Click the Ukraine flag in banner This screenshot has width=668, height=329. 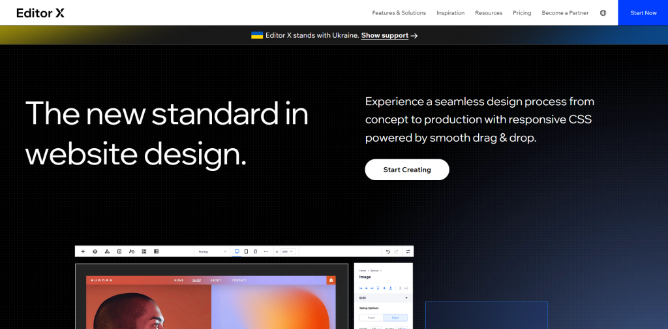pos(257,35)
